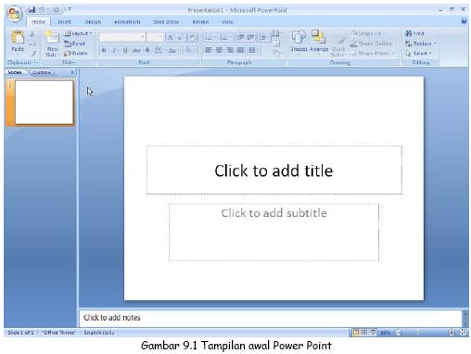Toggle Justify text alignment

click(240, 50)
